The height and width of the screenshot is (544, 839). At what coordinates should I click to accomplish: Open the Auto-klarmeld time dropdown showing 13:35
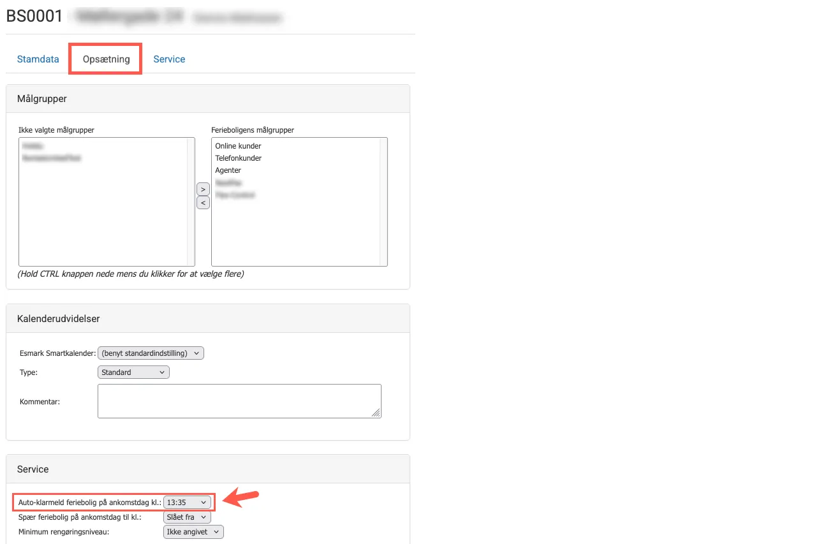coord(186,503)
